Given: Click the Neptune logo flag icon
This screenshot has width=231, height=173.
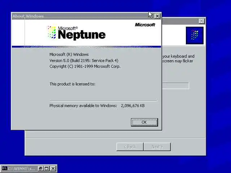Looking at the screenshot, I should pos(52,32).
